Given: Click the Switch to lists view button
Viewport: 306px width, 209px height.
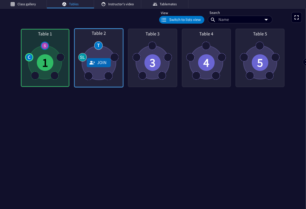Looking at the screenshot, I should click(x=182, y=20).
